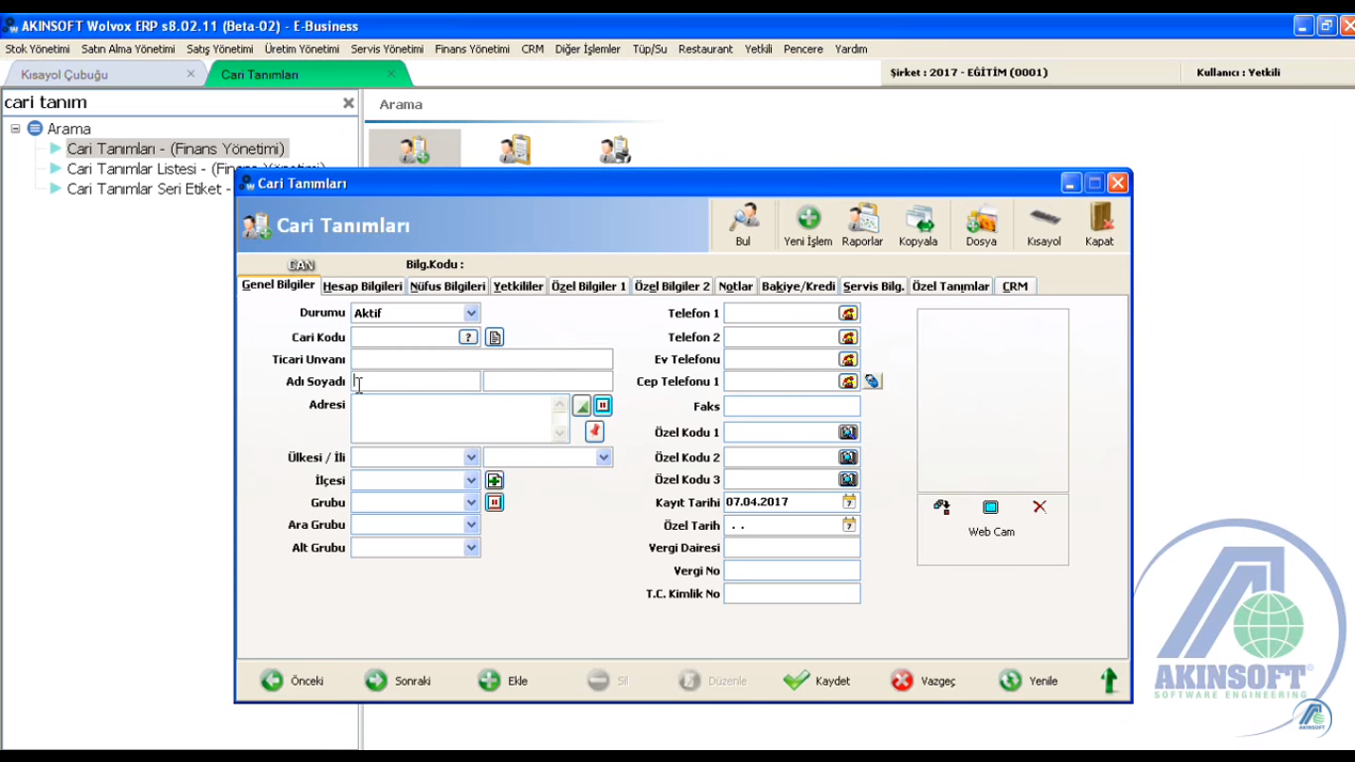Open the Yetkililer tab
The image size is (1355, 762).
pyautogui.click(x=519, y=286)
